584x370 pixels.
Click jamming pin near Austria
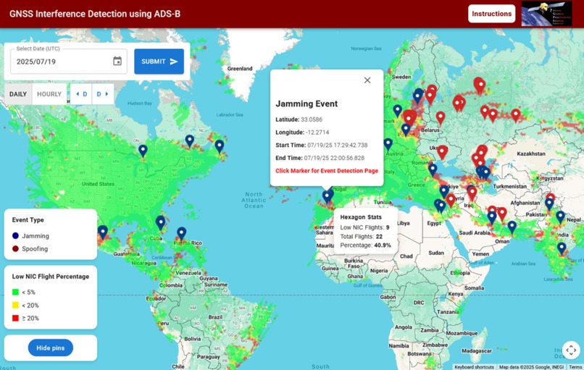tap(388, 144)
